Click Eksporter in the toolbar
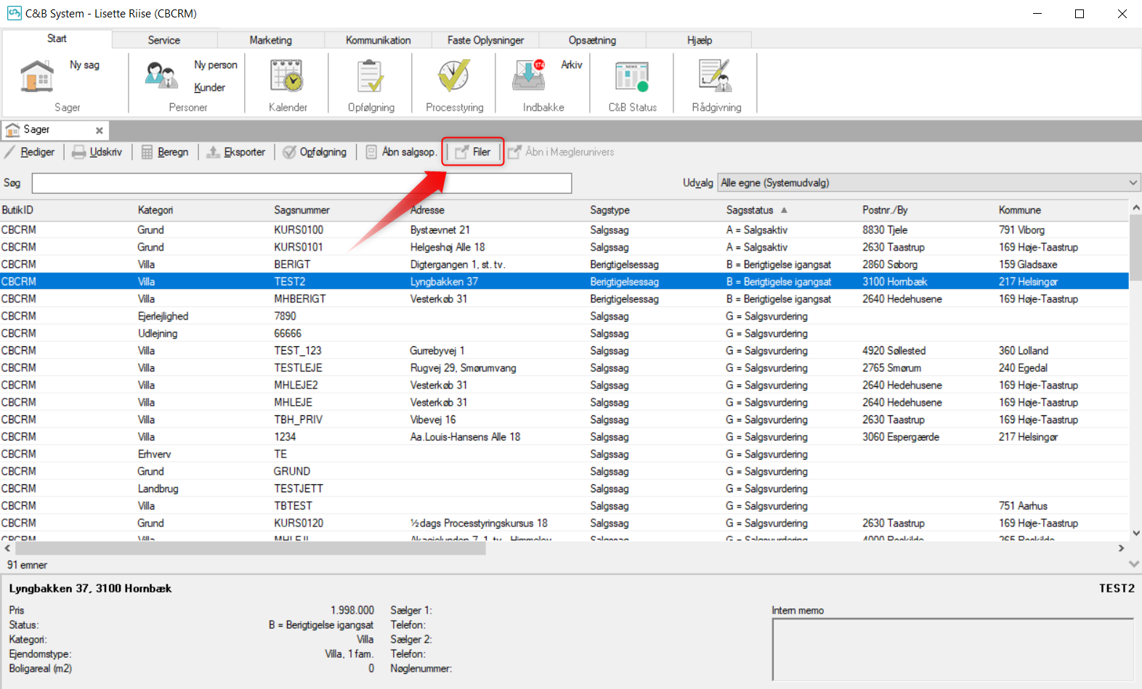This screenshot has width=1142, height=689. 236,152
